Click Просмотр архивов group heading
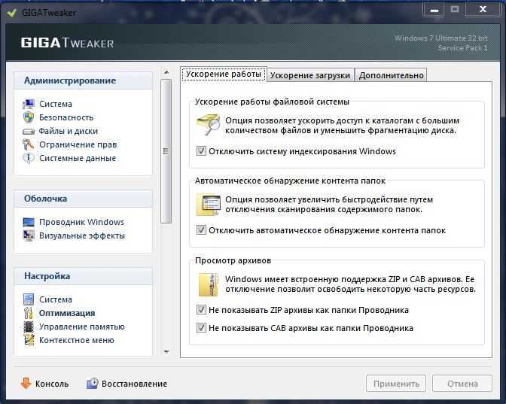This screenshot has height=404, width=506. [233, 260]
